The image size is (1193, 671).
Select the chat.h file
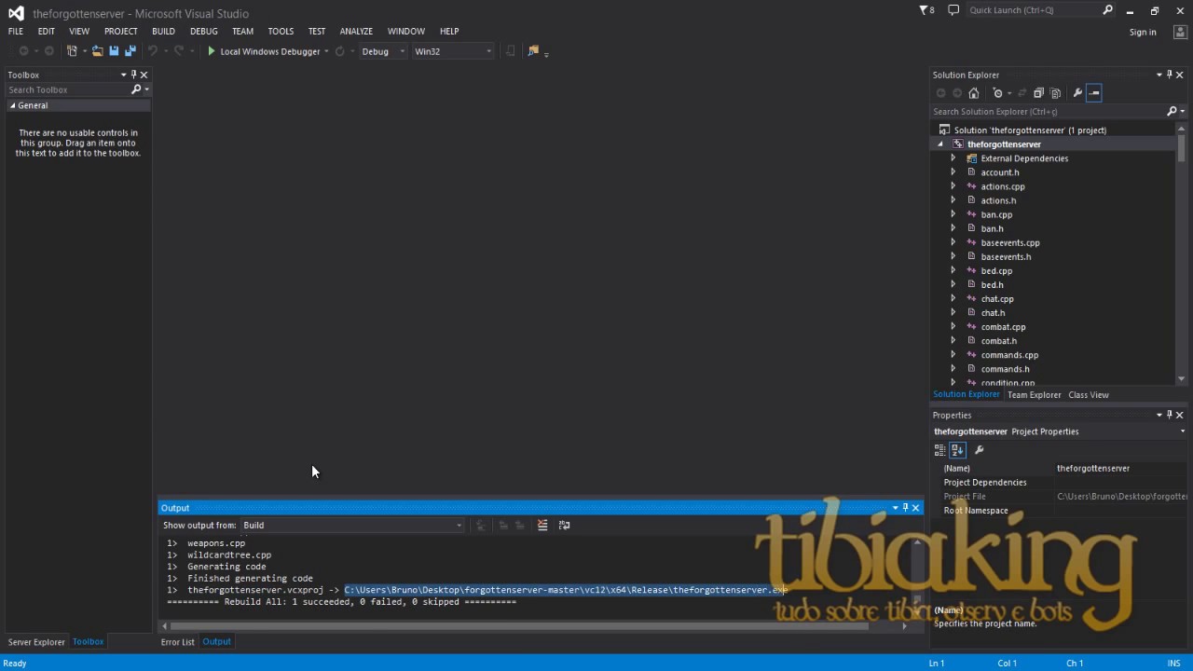pos(993,313)
